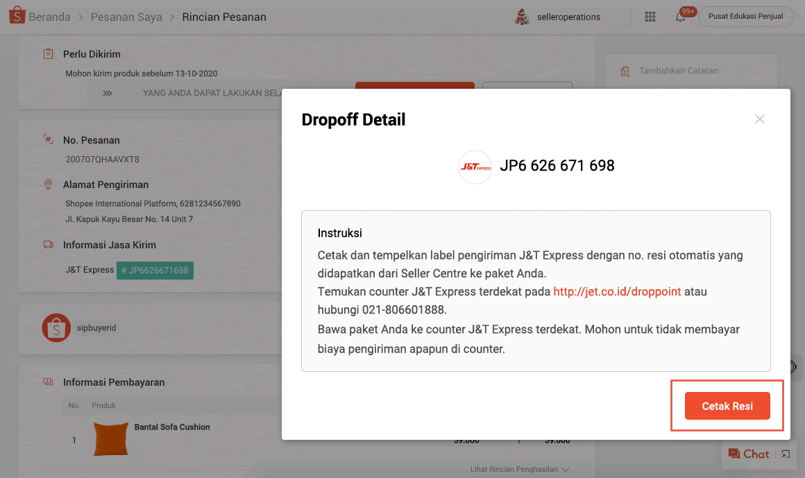Click the Instruksi heading
The image size is (805, 478).
click(x=340, y=233)
